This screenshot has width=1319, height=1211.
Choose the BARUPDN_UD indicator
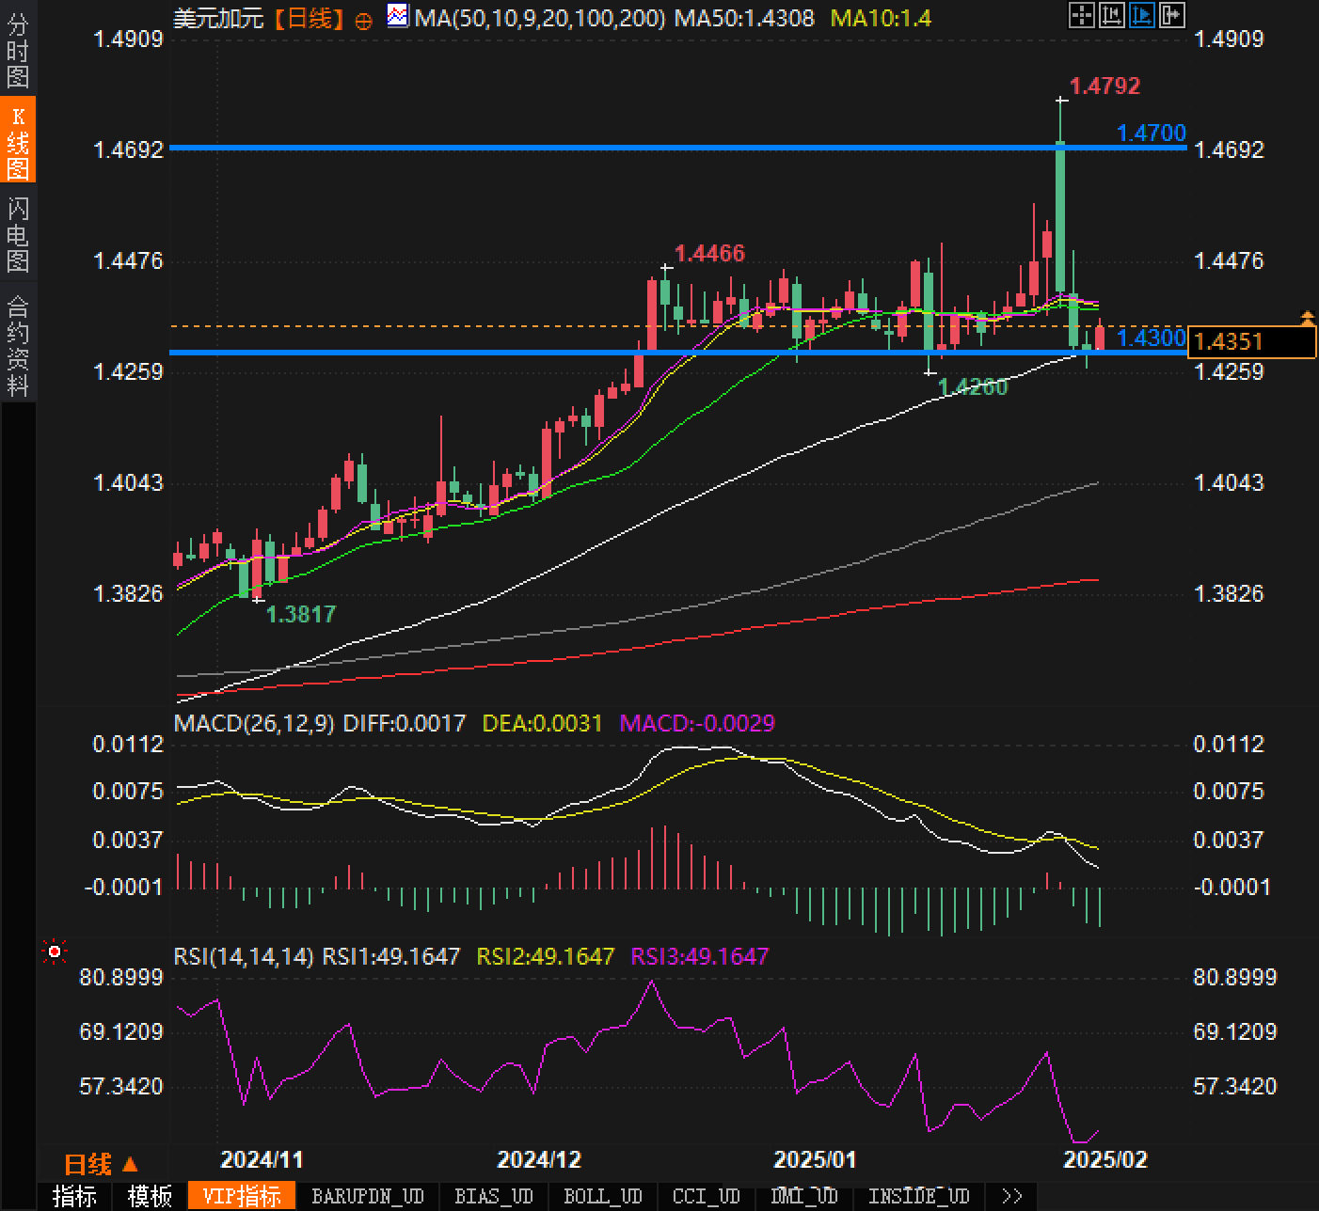368,1196
